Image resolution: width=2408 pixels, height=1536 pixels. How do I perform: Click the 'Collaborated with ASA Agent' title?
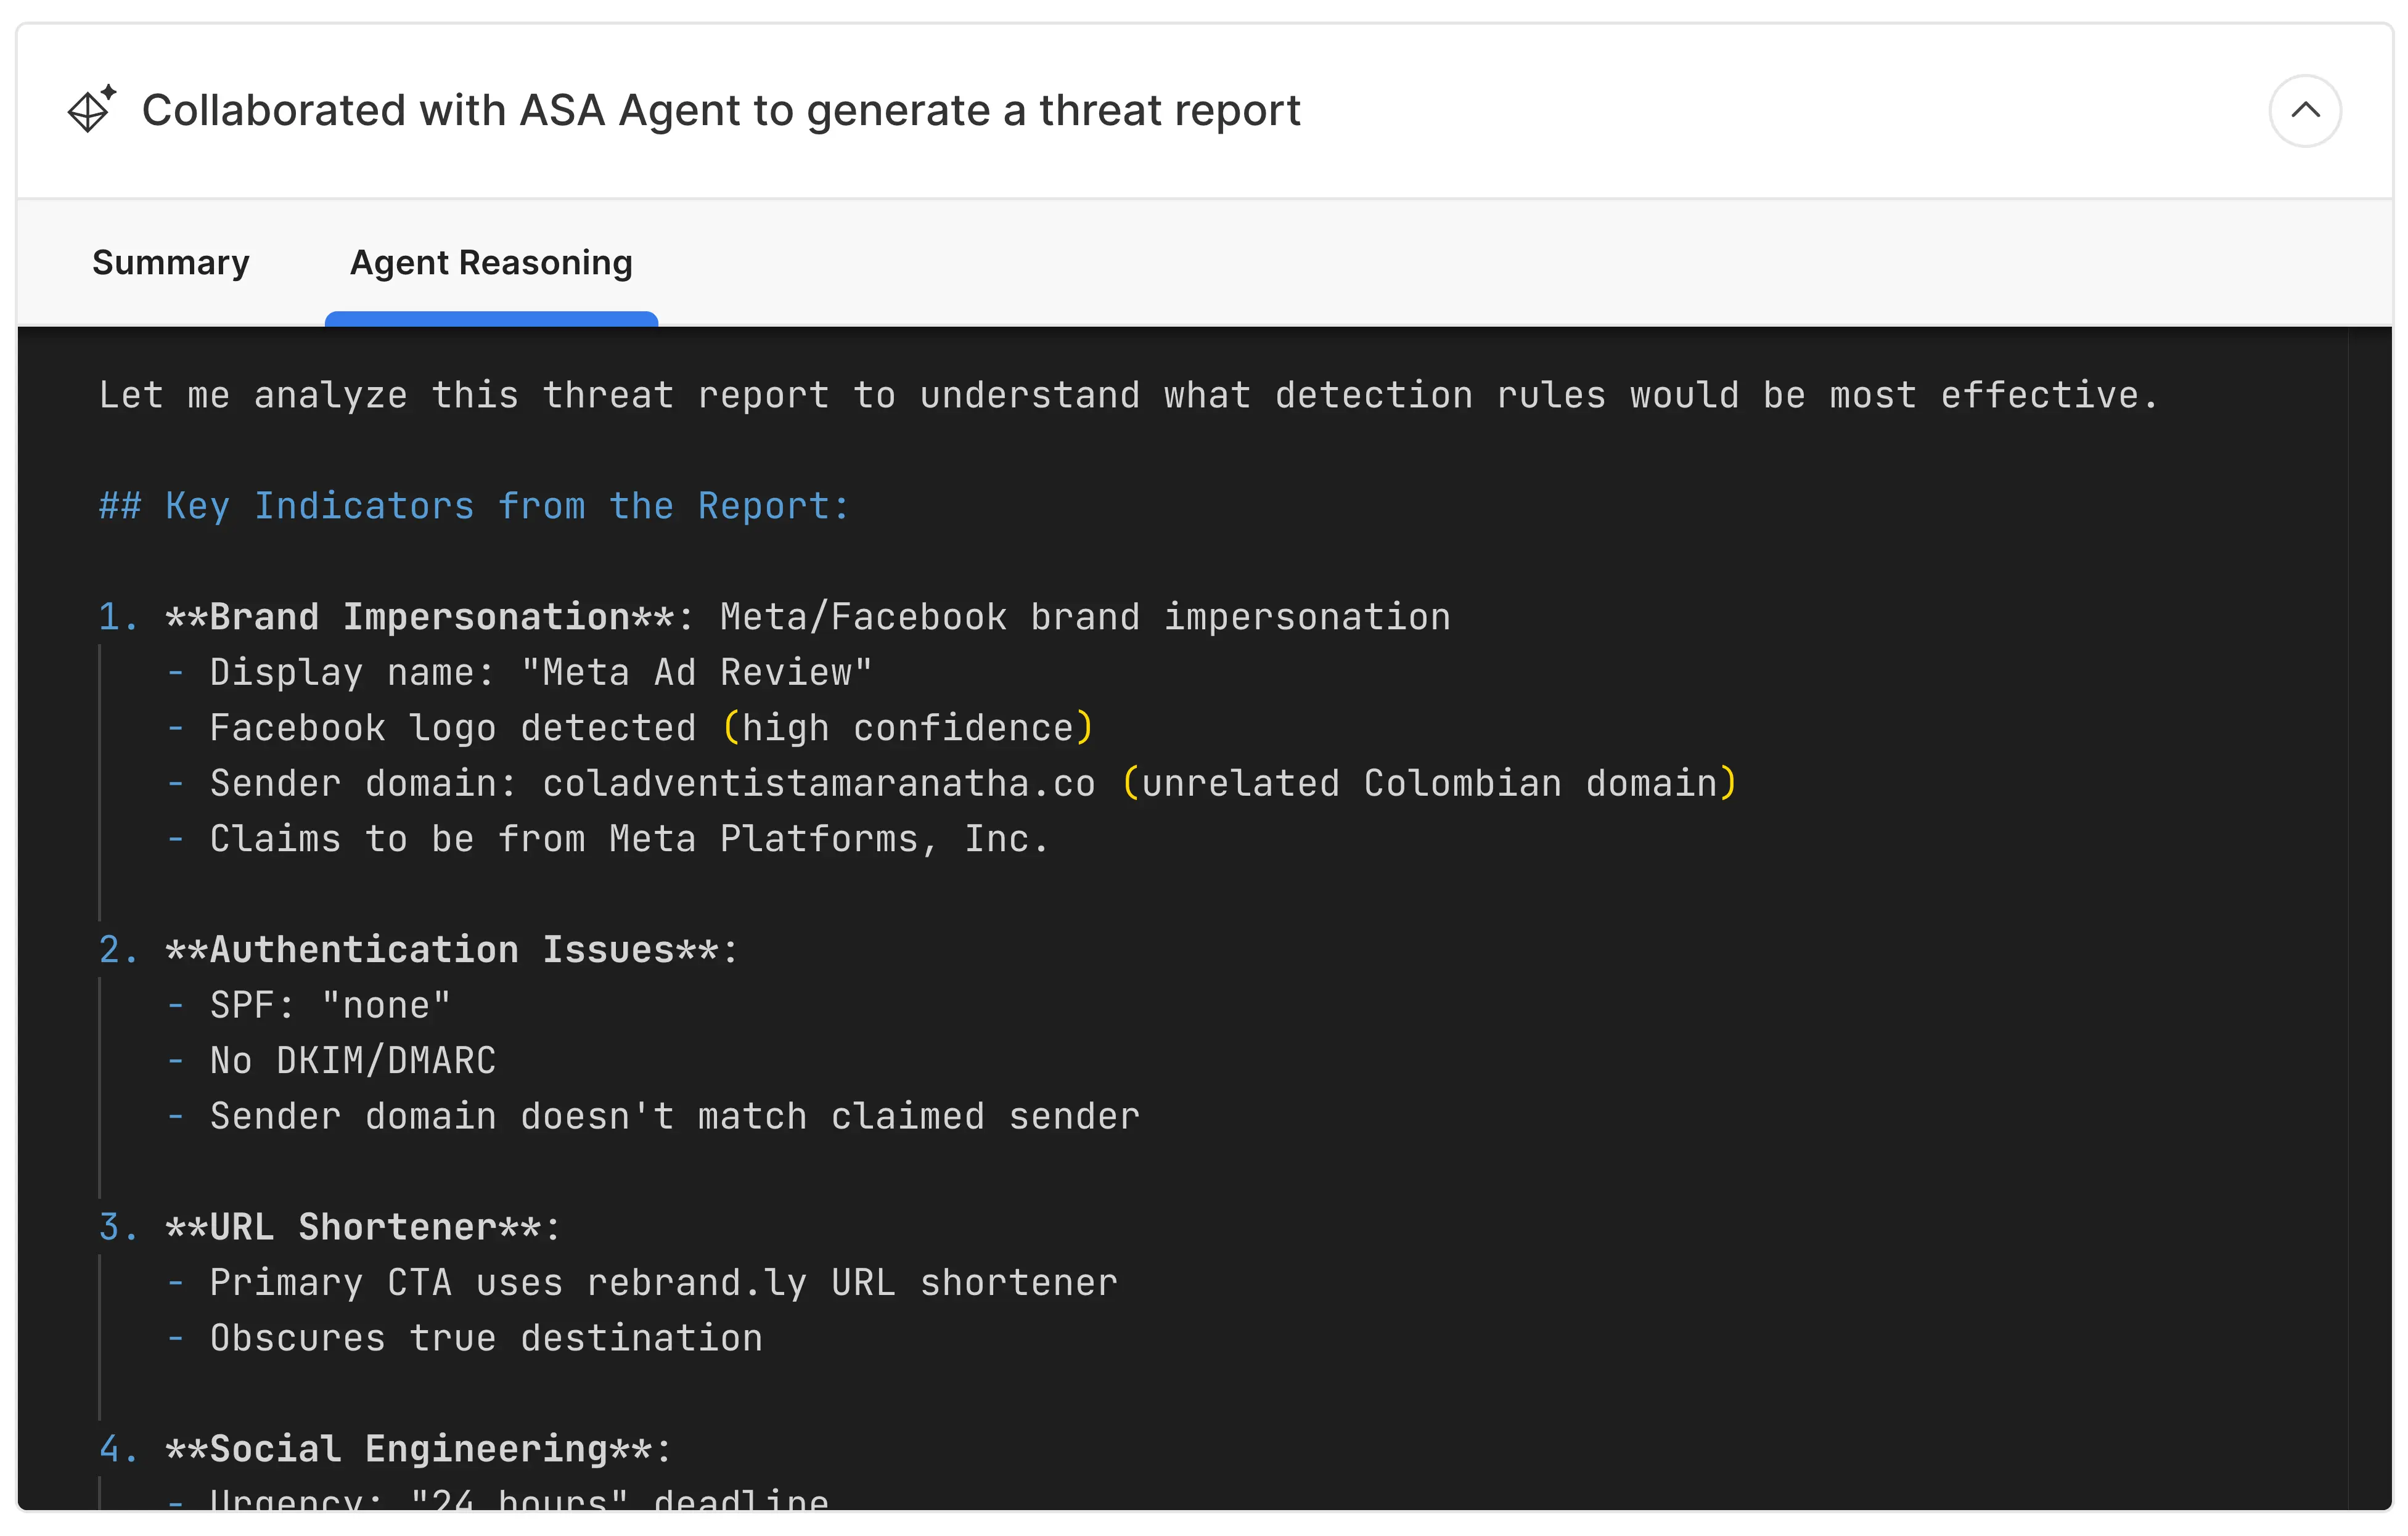point(720,110)
